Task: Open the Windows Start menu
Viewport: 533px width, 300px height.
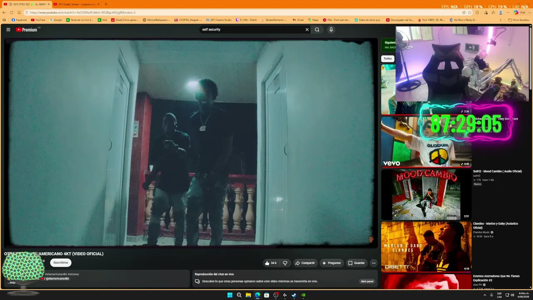Action: [x=230, y=295]
